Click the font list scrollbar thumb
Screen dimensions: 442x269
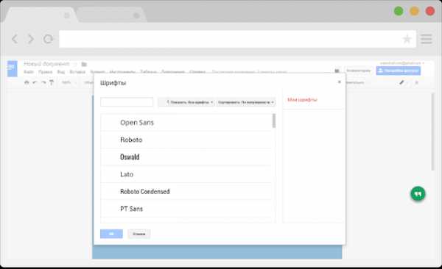point(274,121)
